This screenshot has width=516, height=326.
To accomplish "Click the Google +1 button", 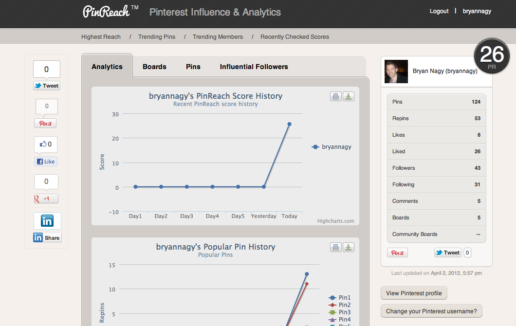I will click(x=46, y=199).
